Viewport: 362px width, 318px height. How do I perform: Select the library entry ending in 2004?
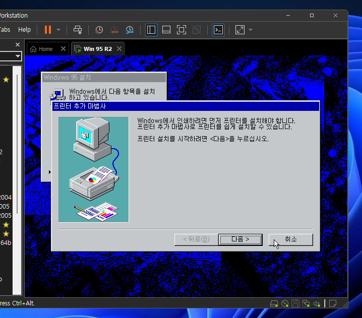pos(6,198)
